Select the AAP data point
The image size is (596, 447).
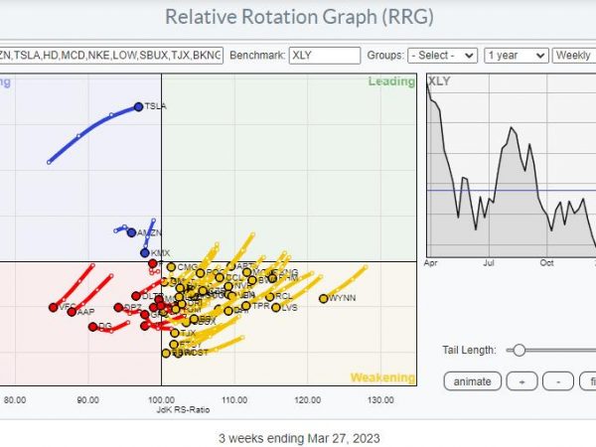tap(72, 312)
